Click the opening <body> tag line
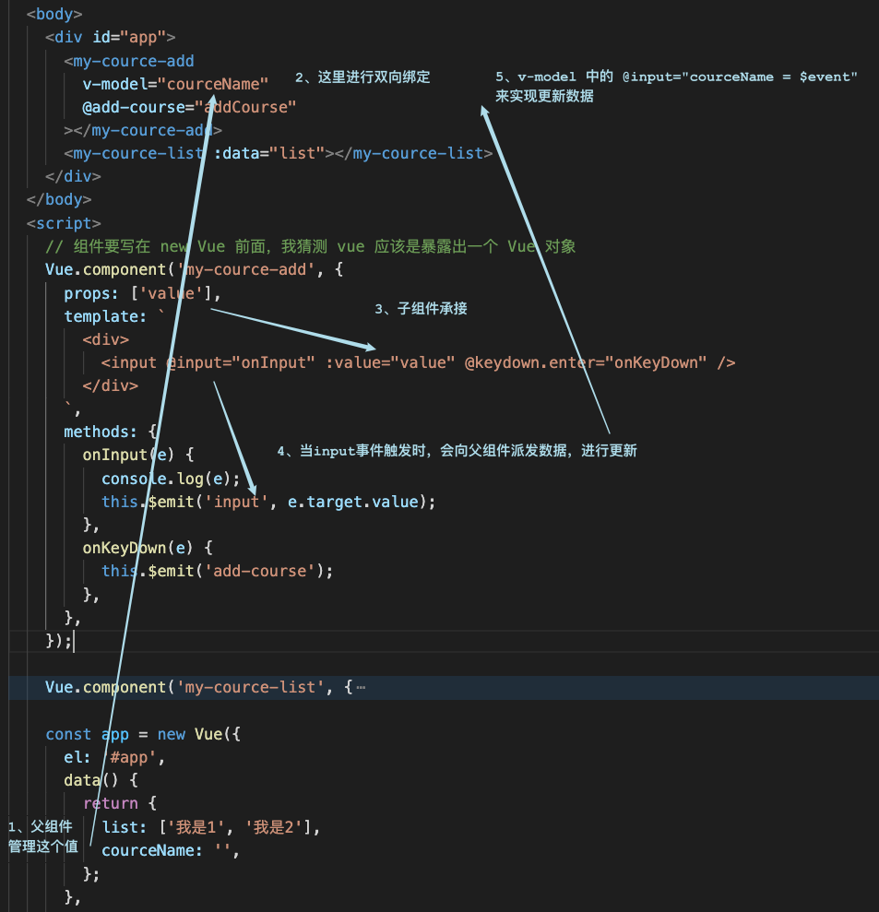 54,14
